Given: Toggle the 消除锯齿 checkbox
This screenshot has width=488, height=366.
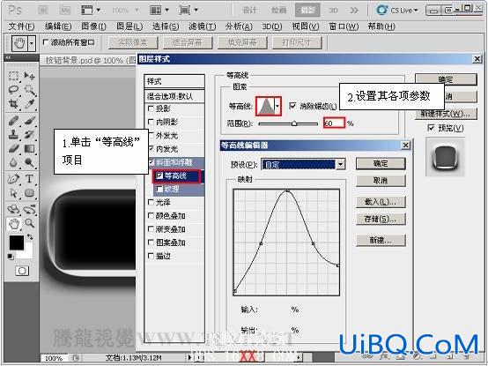Looking at the screenshot, I should point(292,106).
